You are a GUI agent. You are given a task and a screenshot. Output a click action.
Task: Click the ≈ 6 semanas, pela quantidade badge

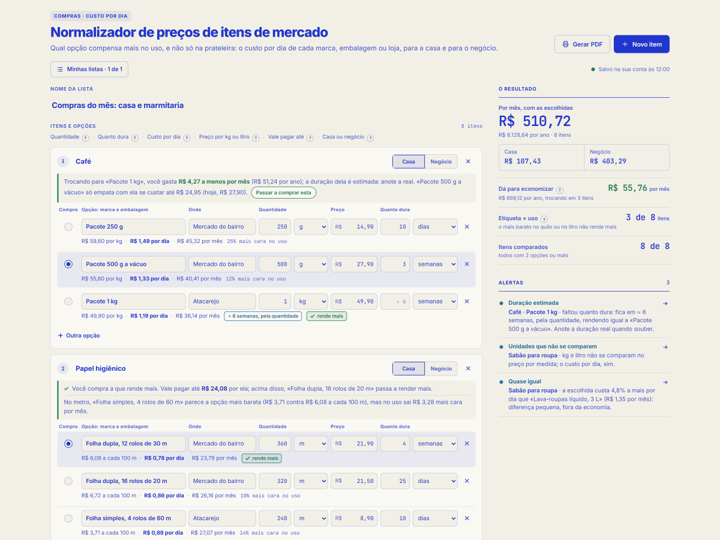(x=263, y=316)
